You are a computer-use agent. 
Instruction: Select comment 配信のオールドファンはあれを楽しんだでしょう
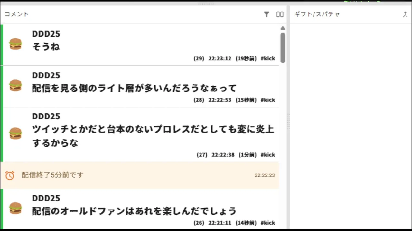134,211
